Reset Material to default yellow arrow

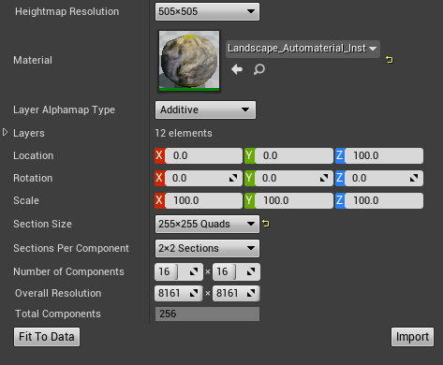pyautogui.click(x=389, y=59)
